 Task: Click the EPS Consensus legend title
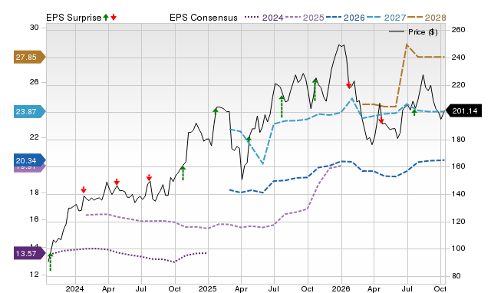203,18
